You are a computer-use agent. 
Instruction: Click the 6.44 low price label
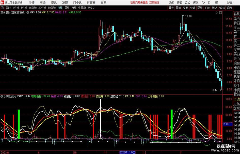click(215, 90)
